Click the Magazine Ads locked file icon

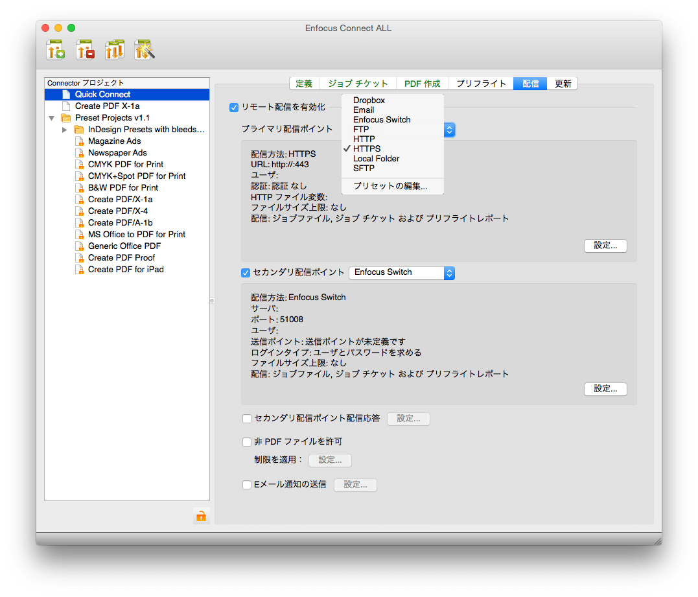(x=80, y=141)
